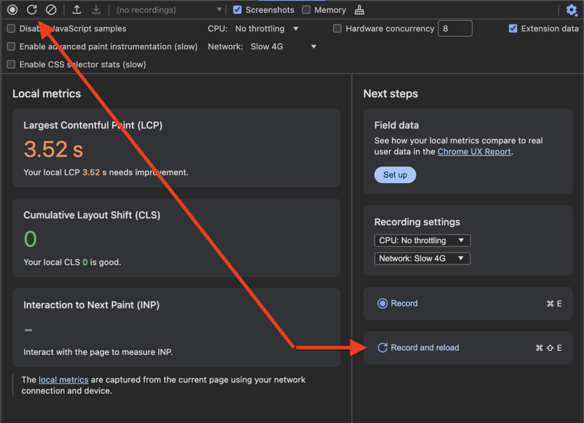Click the circular arrow icon beside Record and reload
584x423 pixels.
(382, 347)
